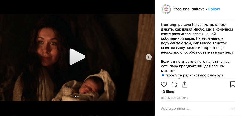Play the video with the center play button
This screenshot has height=116, width=241.
pos(77,57)
